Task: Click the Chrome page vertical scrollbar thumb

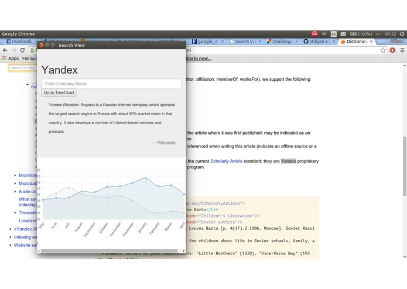Action: click(x=405, y=166)
